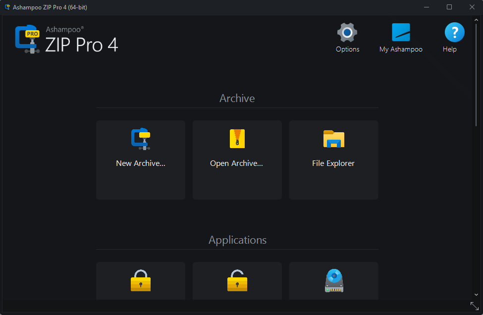Viewport: 483px width, 315px height.
Task: Close the Ashampoo ZIP Pro window
Action: point(472,7)
